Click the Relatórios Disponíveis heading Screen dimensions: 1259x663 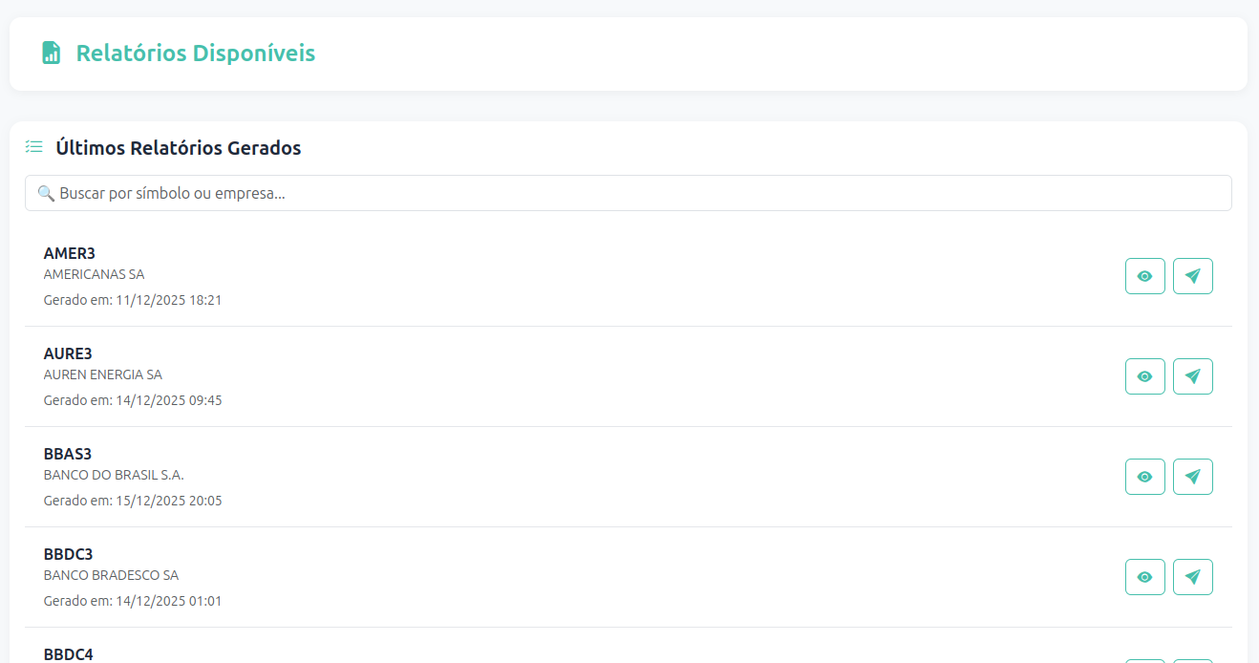tap(196, 53)
